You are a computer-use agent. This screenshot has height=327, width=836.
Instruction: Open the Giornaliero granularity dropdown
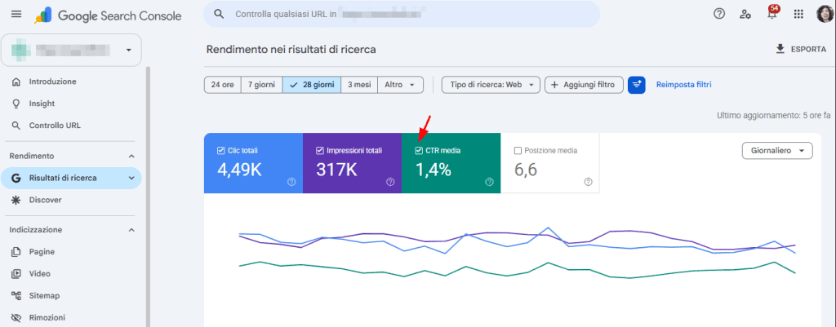(x=777, y=151)
